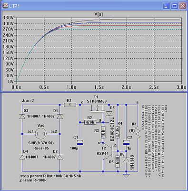Screen dimensions: 188x191
Task: Click the ground symbol
Action: coord(126,176)
